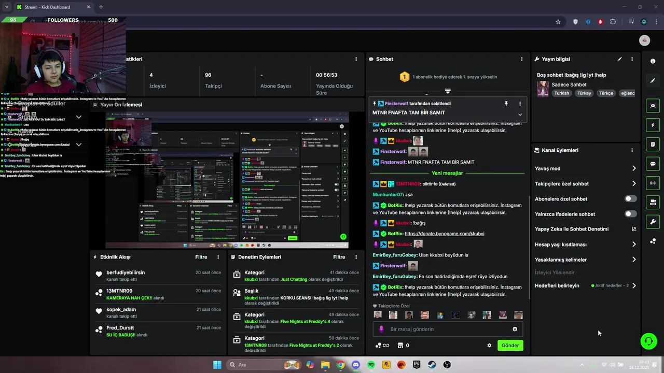Open the wrench tools sidebar icon
664x373 pixels.
[x=653, y=222]
